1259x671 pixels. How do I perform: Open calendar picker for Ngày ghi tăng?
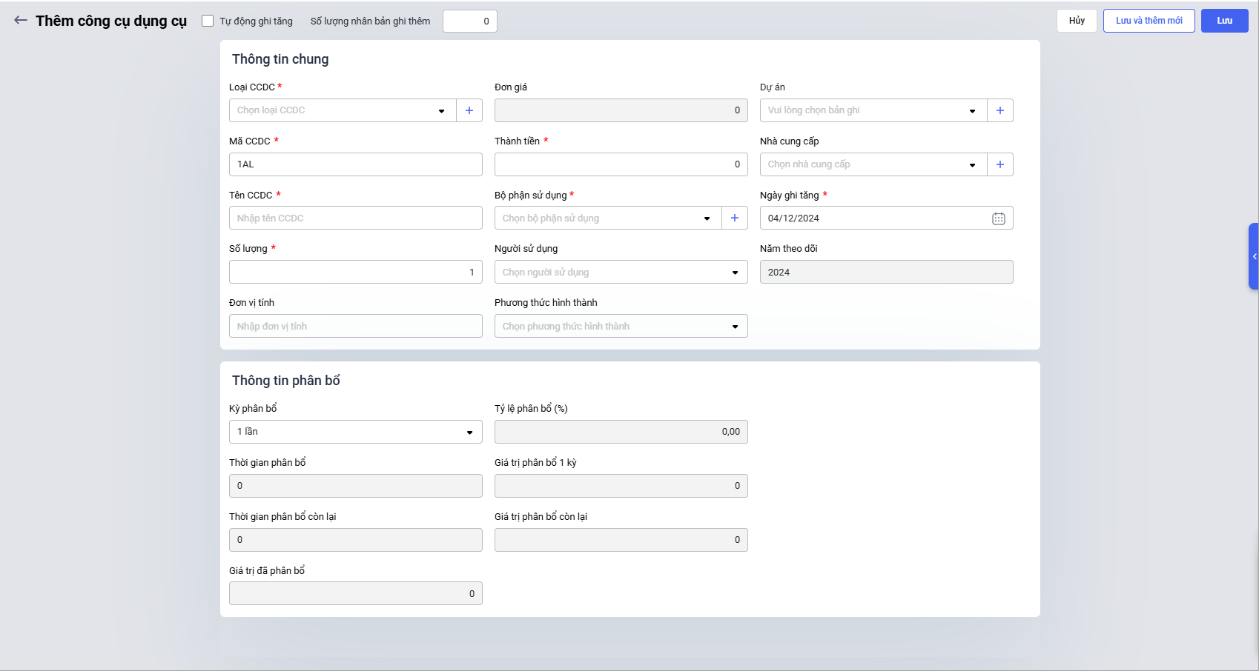[998, 218]
